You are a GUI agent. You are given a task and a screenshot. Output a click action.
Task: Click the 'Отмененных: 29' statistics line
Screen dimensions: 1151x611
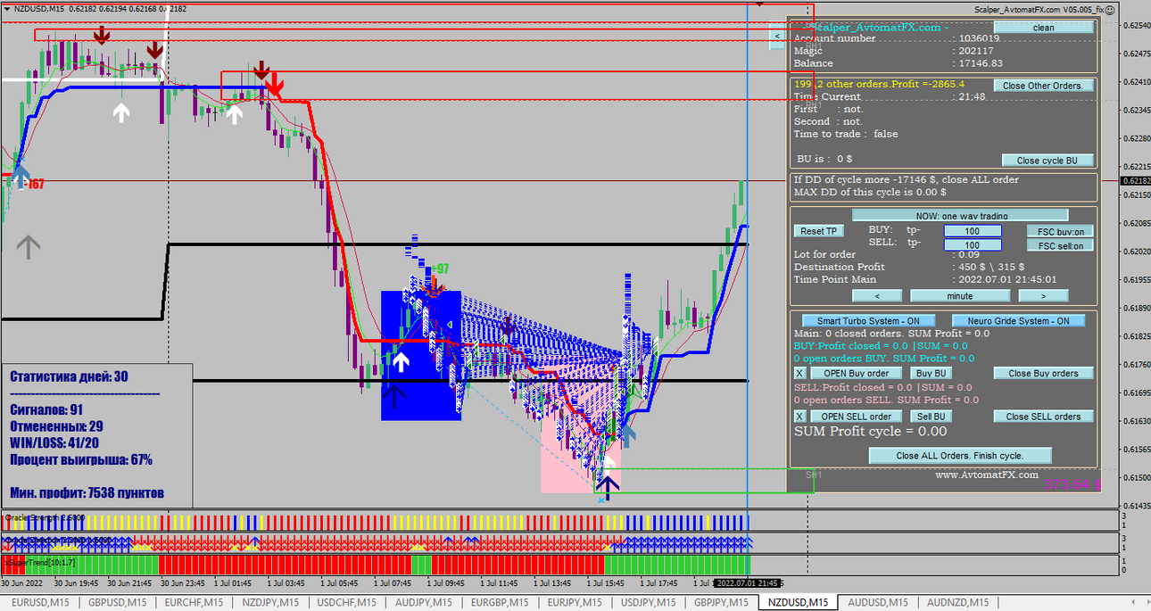(57, 427)
